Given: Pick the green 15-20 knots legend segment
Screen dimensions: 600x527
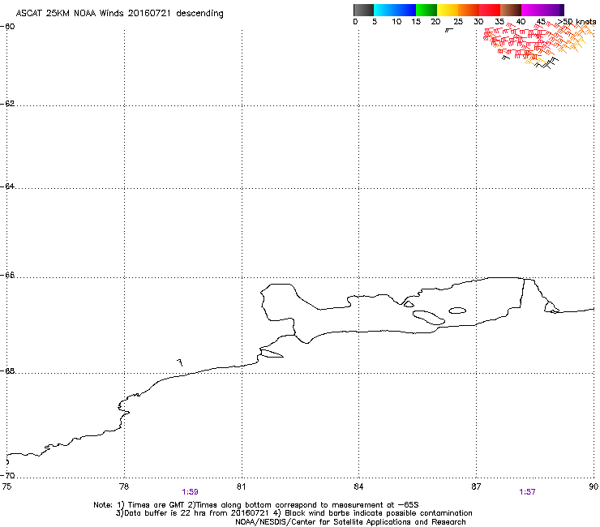Looking at the screenshot, I should coord(426,10).
